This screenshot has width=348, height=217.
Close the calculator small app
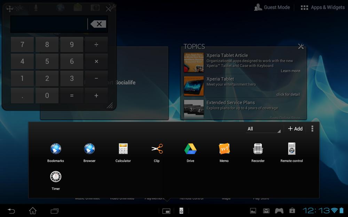[109, 9]
